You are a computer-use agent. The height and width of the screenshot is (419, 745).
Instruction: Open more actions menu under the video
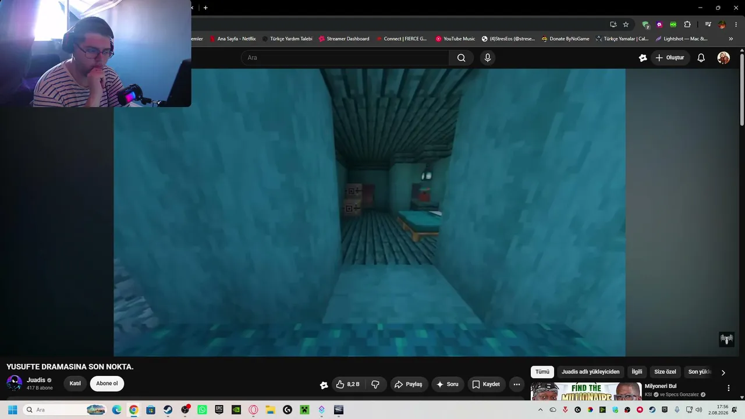point(516,384)
